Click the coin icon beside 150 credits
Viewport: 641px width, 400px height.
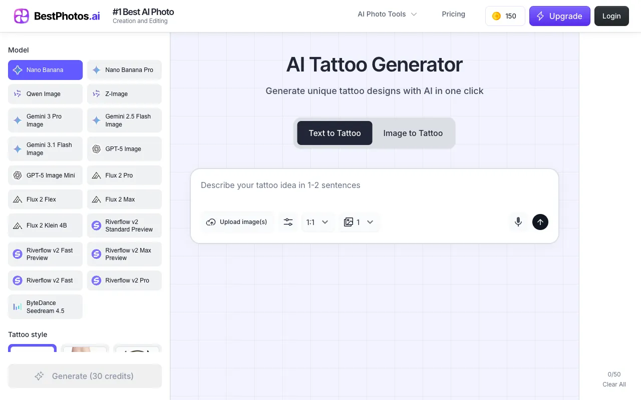point(496,16)
